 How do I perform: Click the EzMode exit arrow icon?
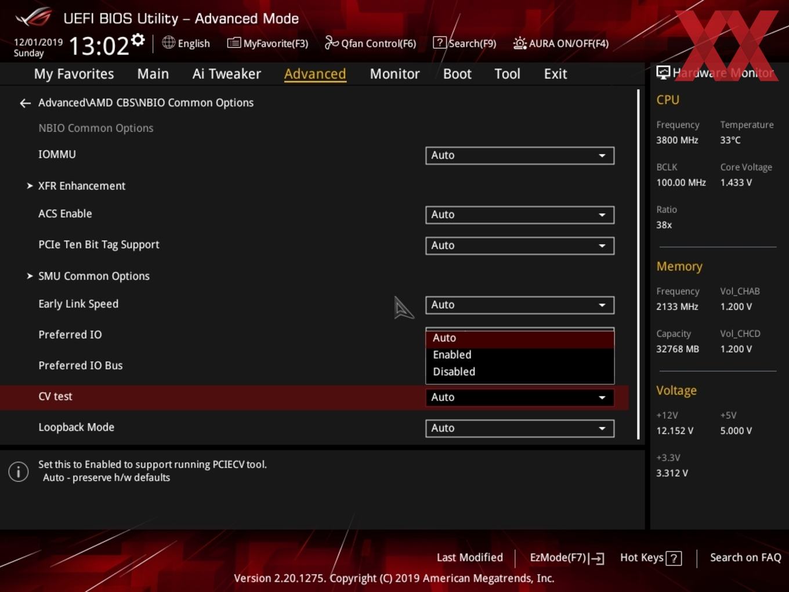(x=596, y=558)
